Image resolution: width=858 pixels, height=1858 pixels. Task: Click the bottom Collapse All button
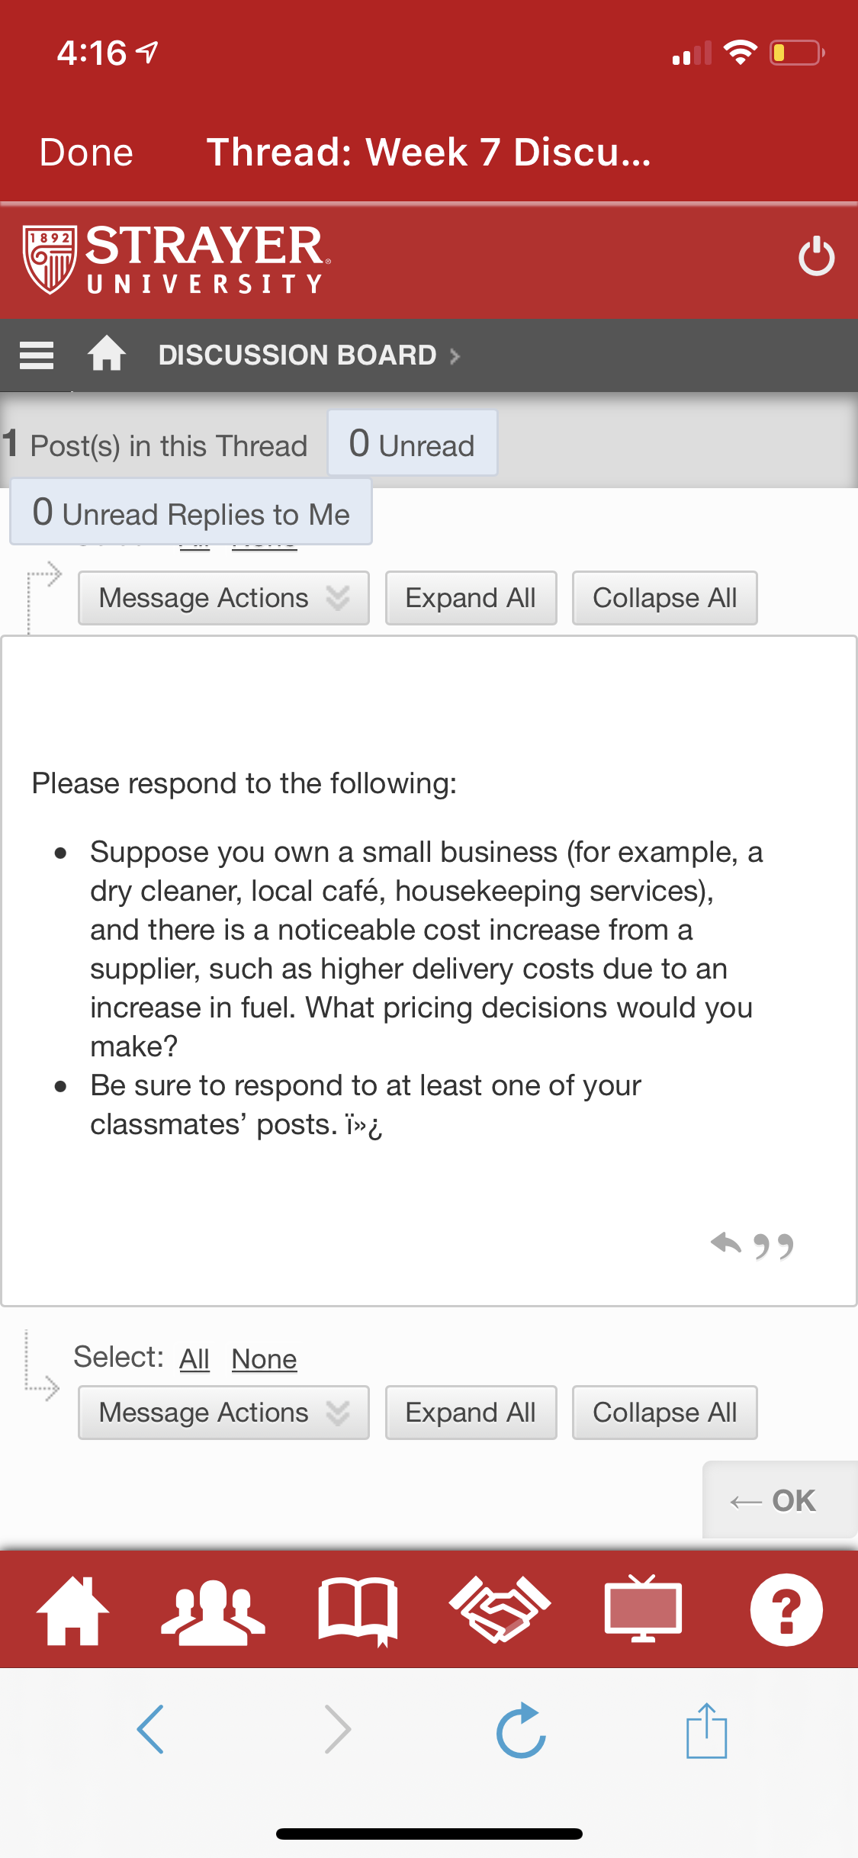click(x=664, y=1413)
